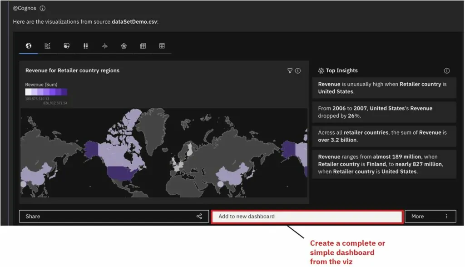Select the 2006 to 2007 revenue drop insight
This screenshot has height=267, width=465.
(x=384, y=112)
